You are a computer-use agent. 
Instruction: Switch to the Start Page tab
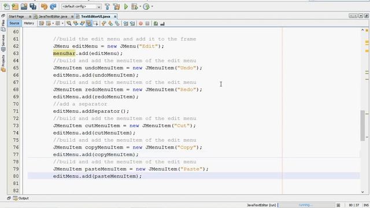point(17,17)
